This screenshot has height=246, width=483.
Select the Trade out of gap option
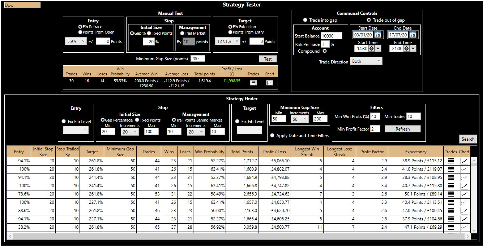click(x=369, y=20)
